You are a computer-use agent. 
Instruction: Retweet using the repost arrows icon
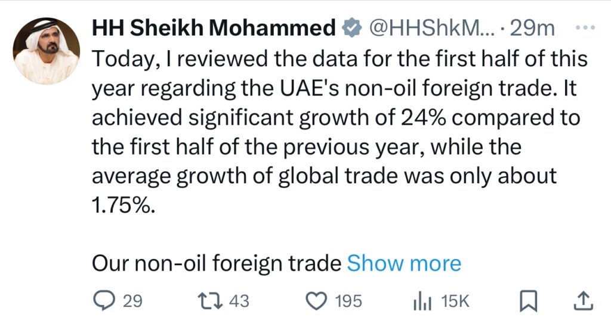pyautogui.click(x=211, y=301)
